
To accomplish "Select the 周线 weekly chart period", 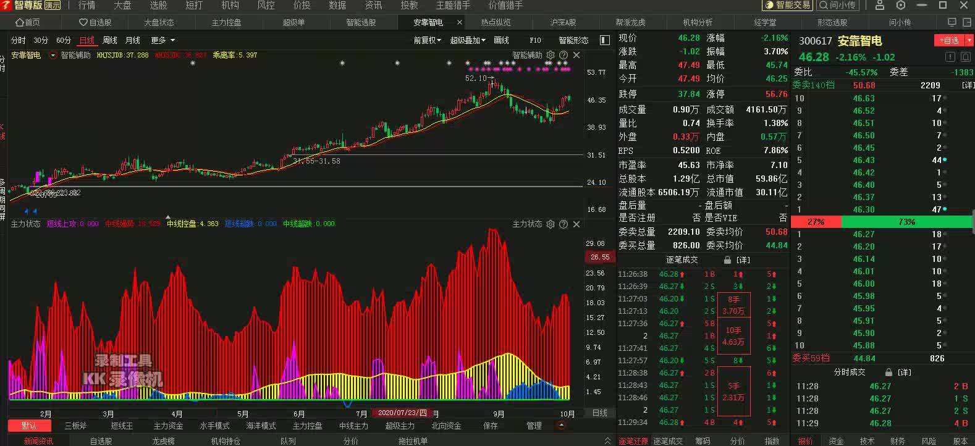I will 110,40.
